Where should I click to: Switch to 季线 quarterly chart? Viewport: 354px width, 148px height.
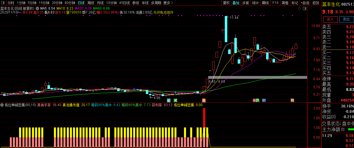(136, 3)
